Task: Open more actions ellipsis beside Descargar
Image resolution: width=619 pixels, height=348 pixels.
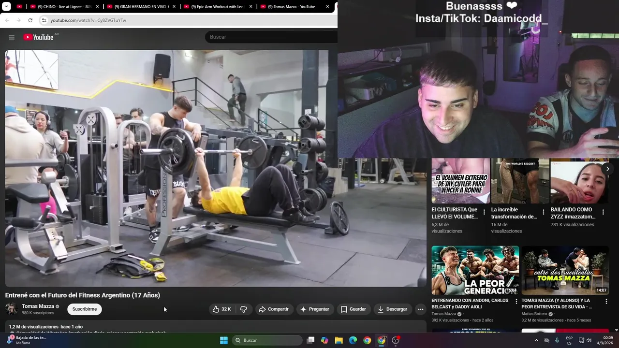Action: (x=420, y=309)
